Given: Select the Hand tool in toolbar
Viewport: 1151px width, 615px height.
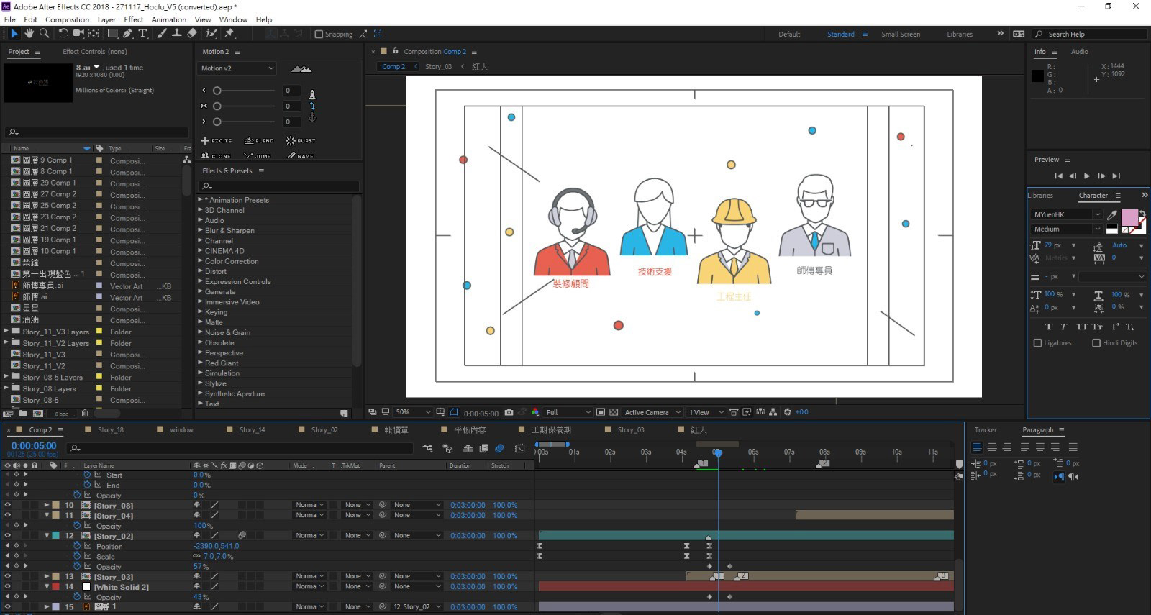Looking at the screenshot, I should pyautogui.click(x=29, y=33).
